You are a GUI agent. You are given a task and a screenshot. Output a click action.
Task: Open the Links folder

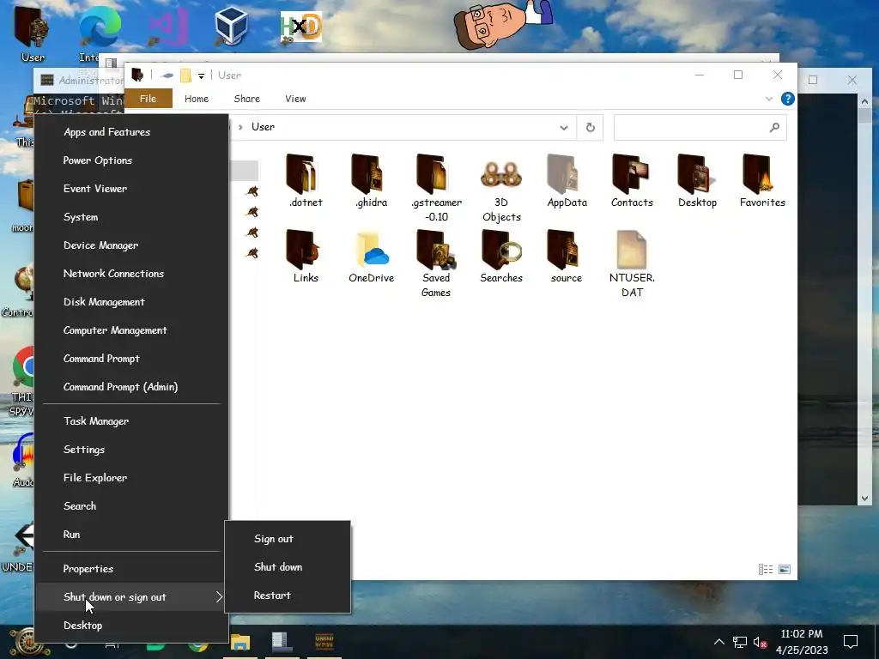pyautogui.click(x=306, y=256)
